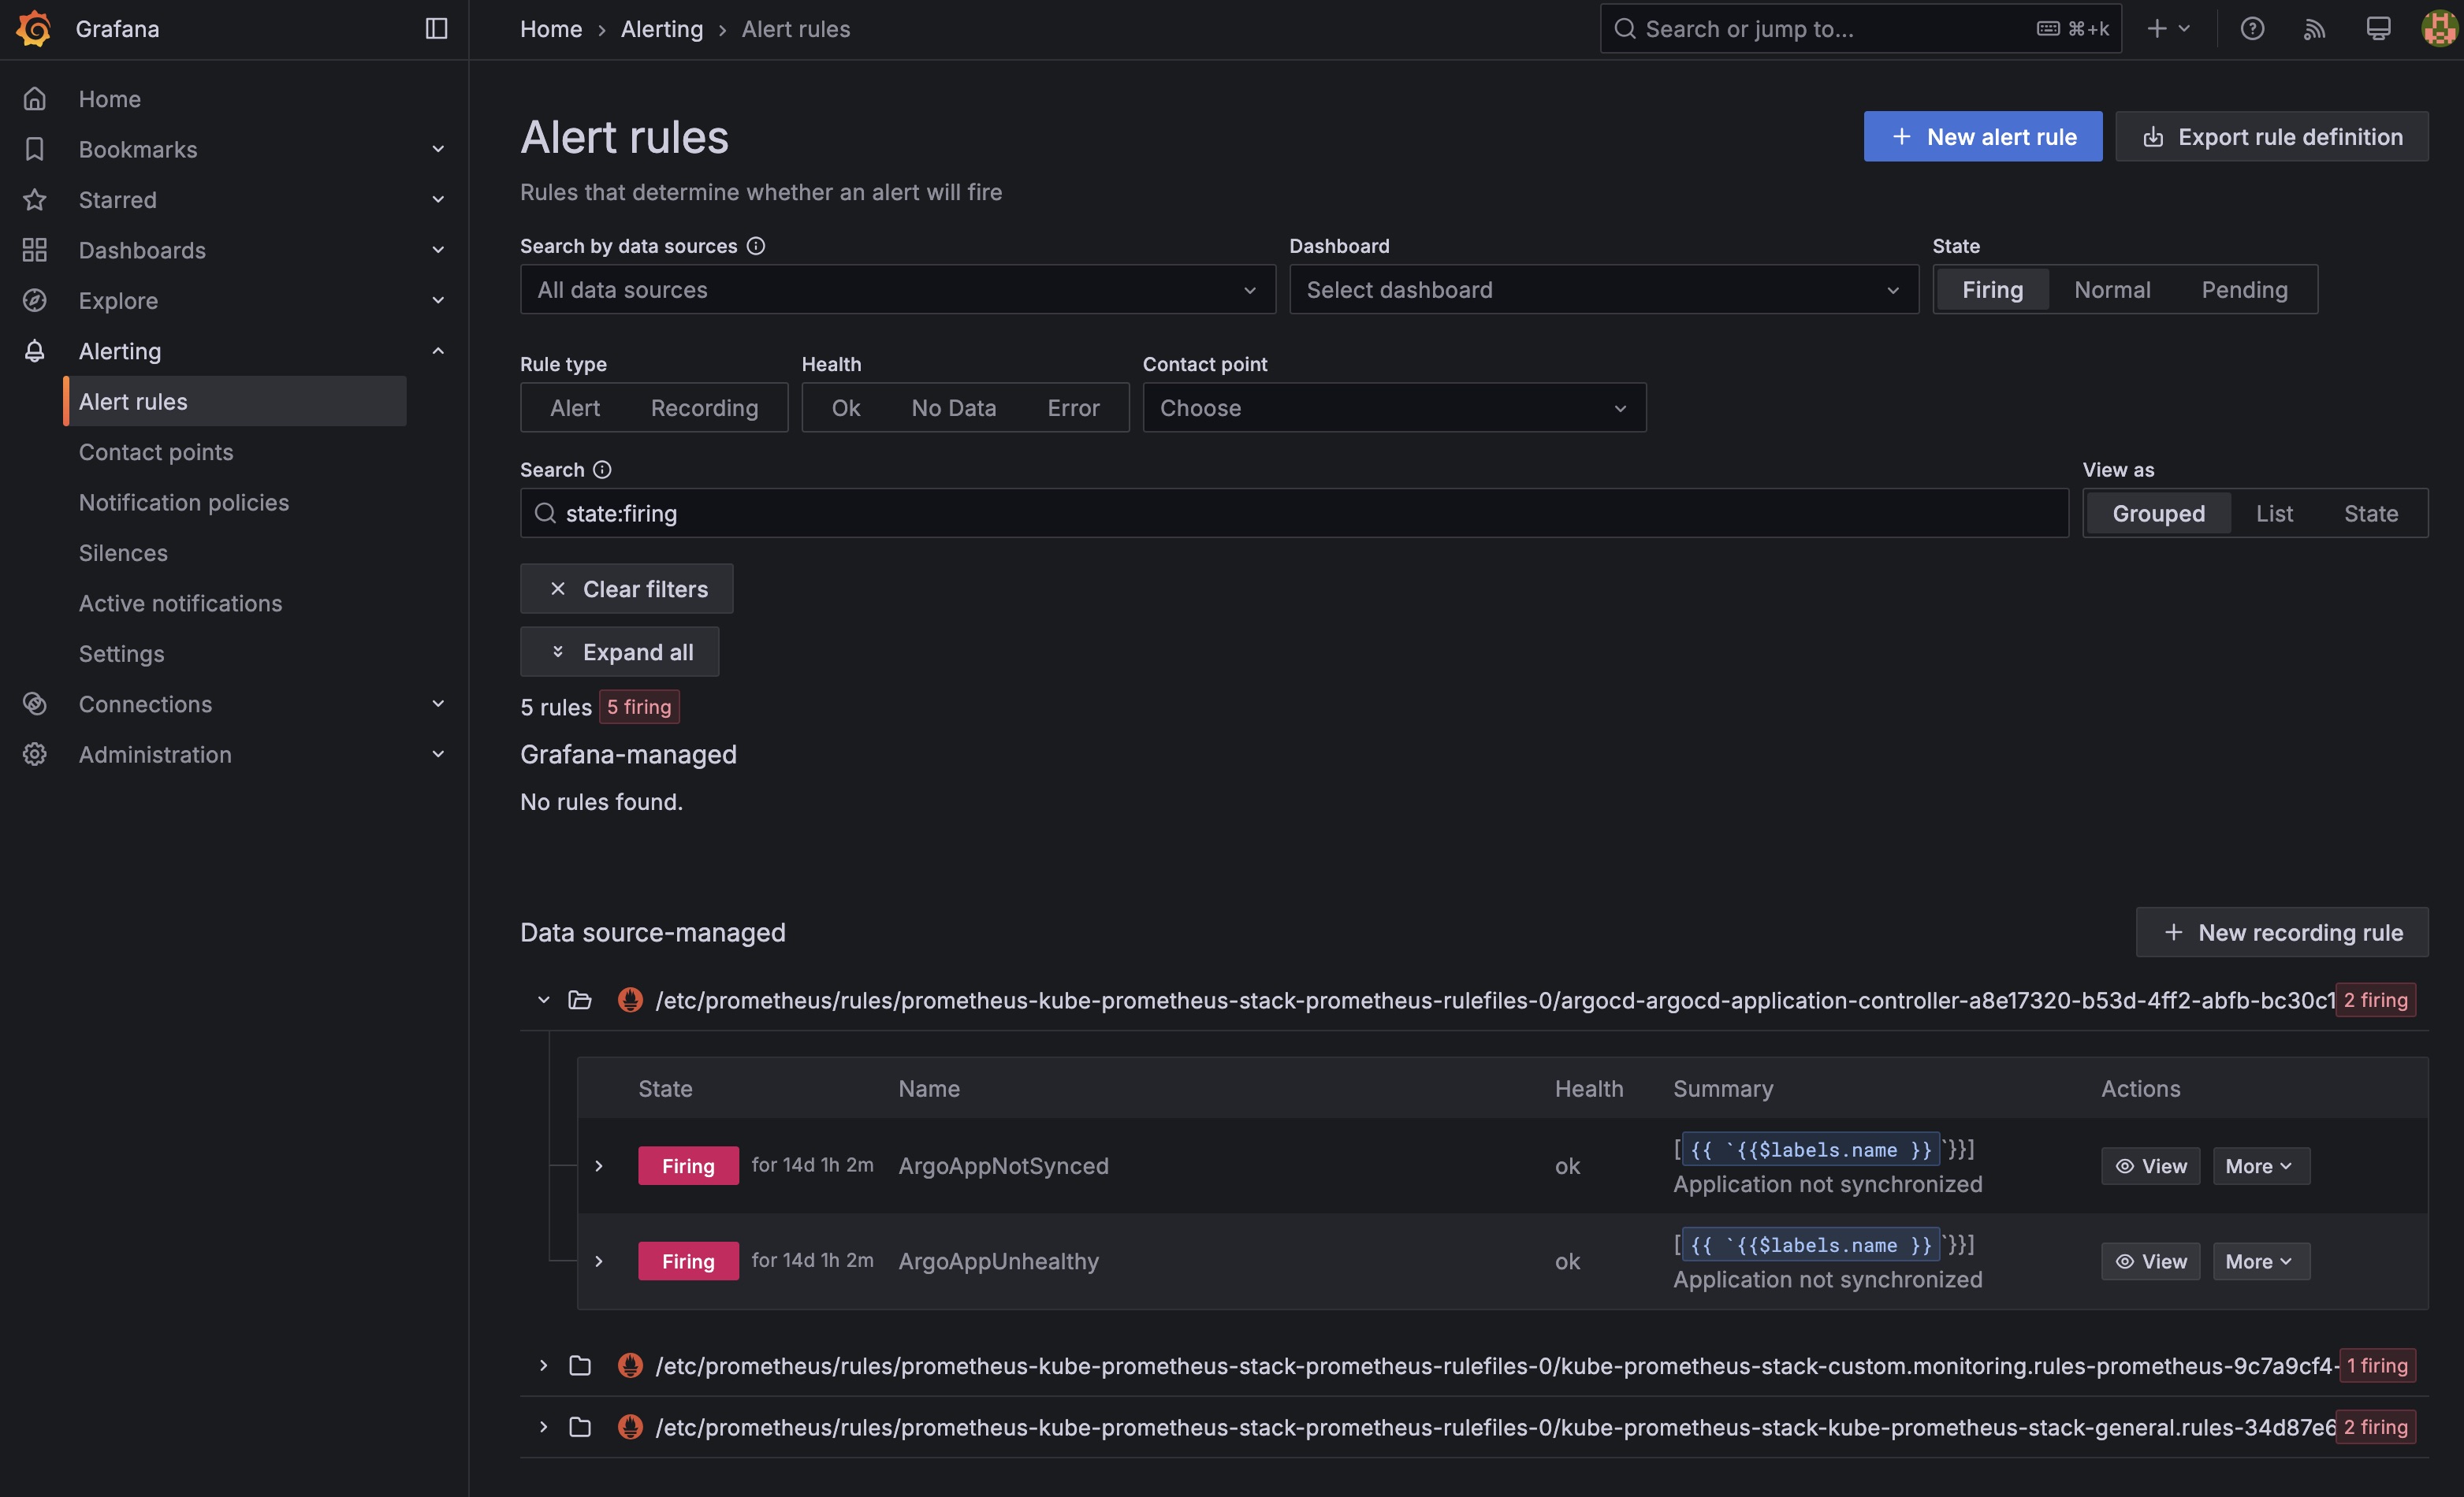Click the Explore compass icon
Viewport: 2464px width, 1497px height.
click(x=34, y=300)
